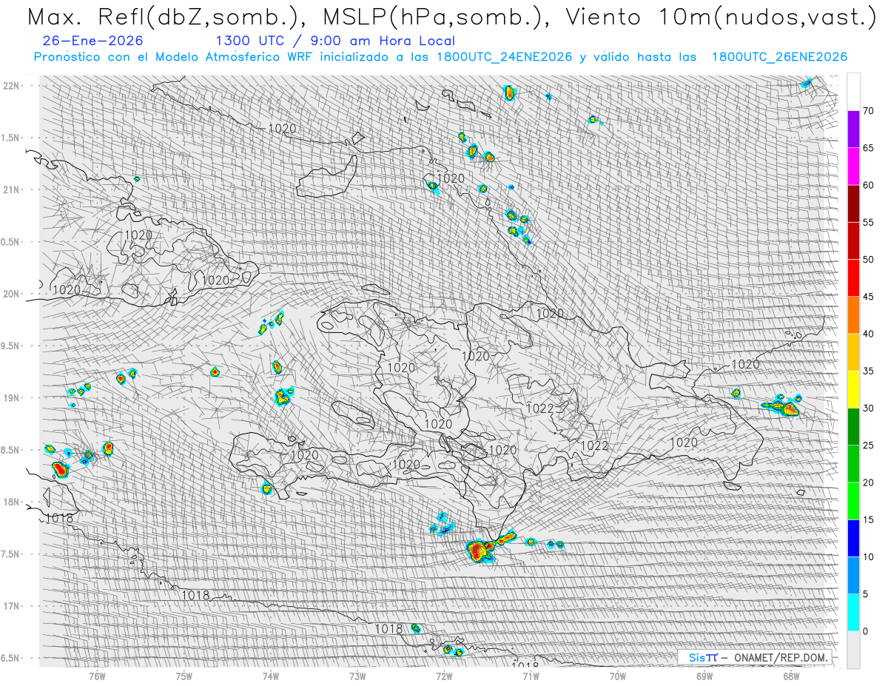Screen dimensions: 888x686
Task: Click the colorbar value '65'
Action: 869,148
